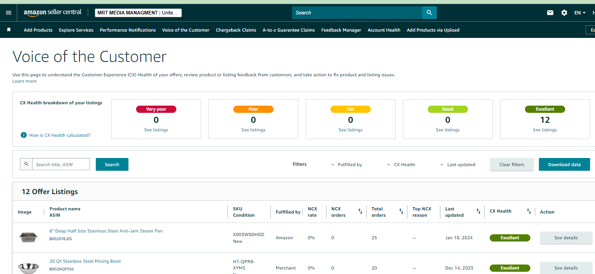Click the Clear filters button
This screenshot has height=274, width=595.
(512, 164)
